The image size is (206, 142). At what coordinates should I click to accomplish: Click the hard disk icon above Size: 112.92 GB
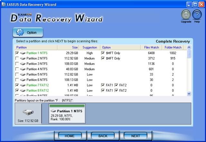[x=28, y=112]
